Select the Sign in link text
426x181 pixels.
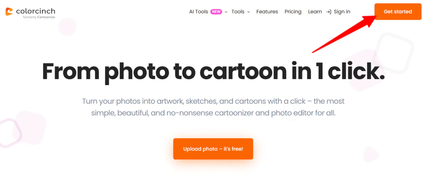coord(342,12)
